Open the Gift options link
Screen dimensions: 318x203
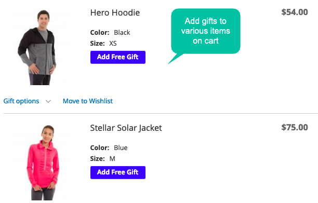21,101
